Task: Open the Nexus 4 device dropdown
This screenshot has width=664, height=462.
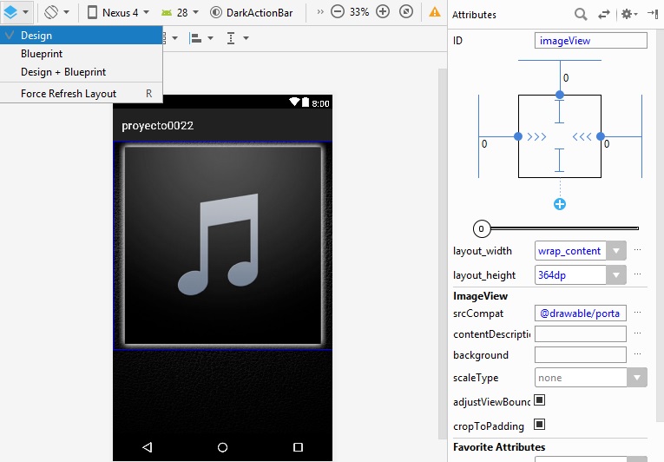Action: point(118,12)
